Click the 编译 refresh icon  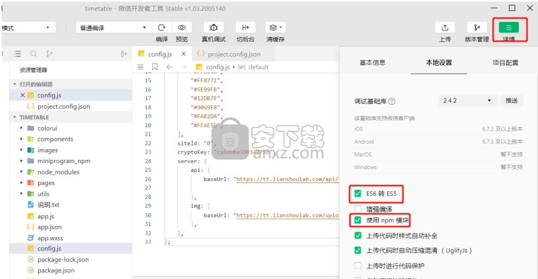(x=161, y=28)
